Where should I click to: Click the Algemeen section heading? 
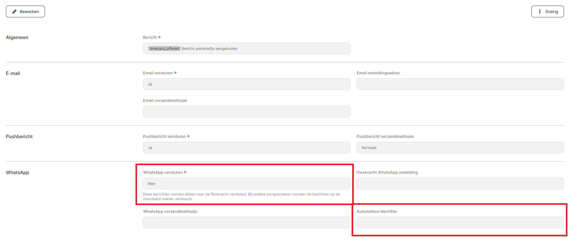coord(17,37)
